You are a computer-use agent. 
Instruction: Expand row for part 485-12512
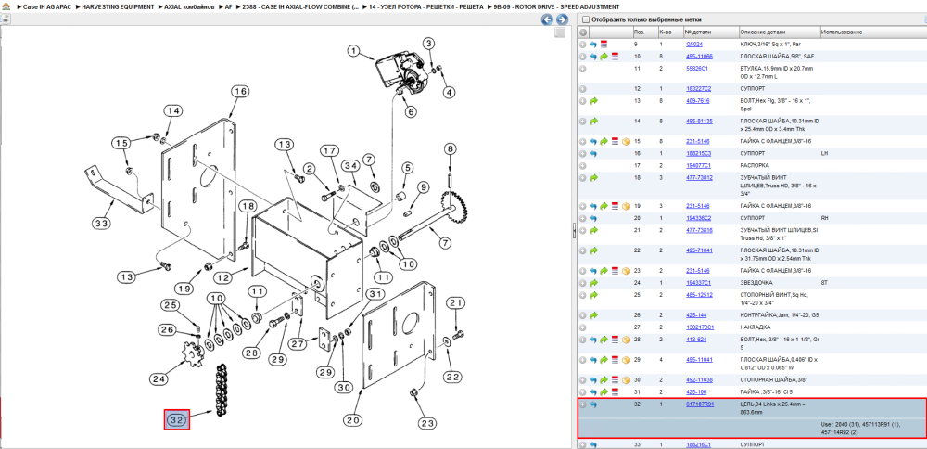(x=583, y=295)
